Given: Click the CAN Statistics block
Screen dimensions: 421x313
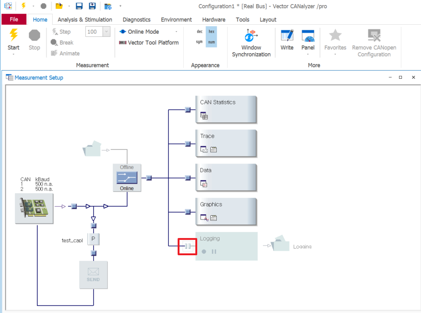Looking at the screenshot, I should tap(226, 109).
